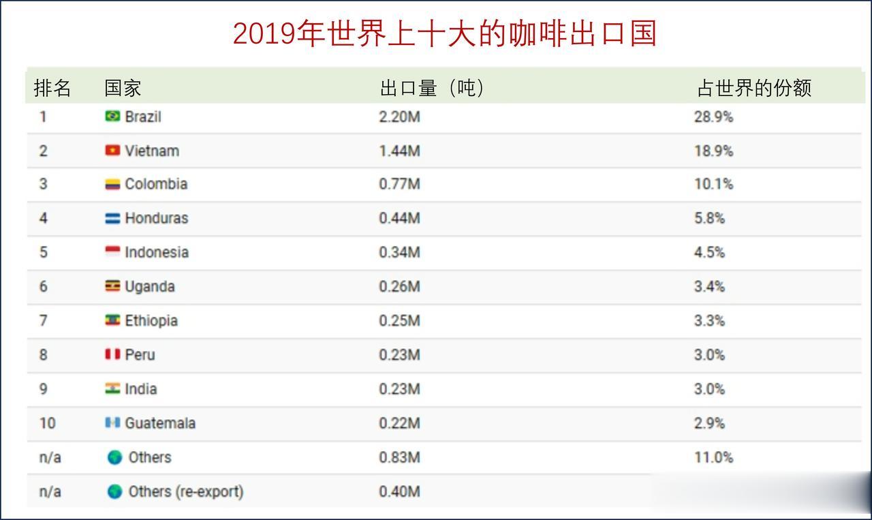The image size is (872, 520).
Task: Click rank number 1 in Brazil row
Action: tap(43, 117)
